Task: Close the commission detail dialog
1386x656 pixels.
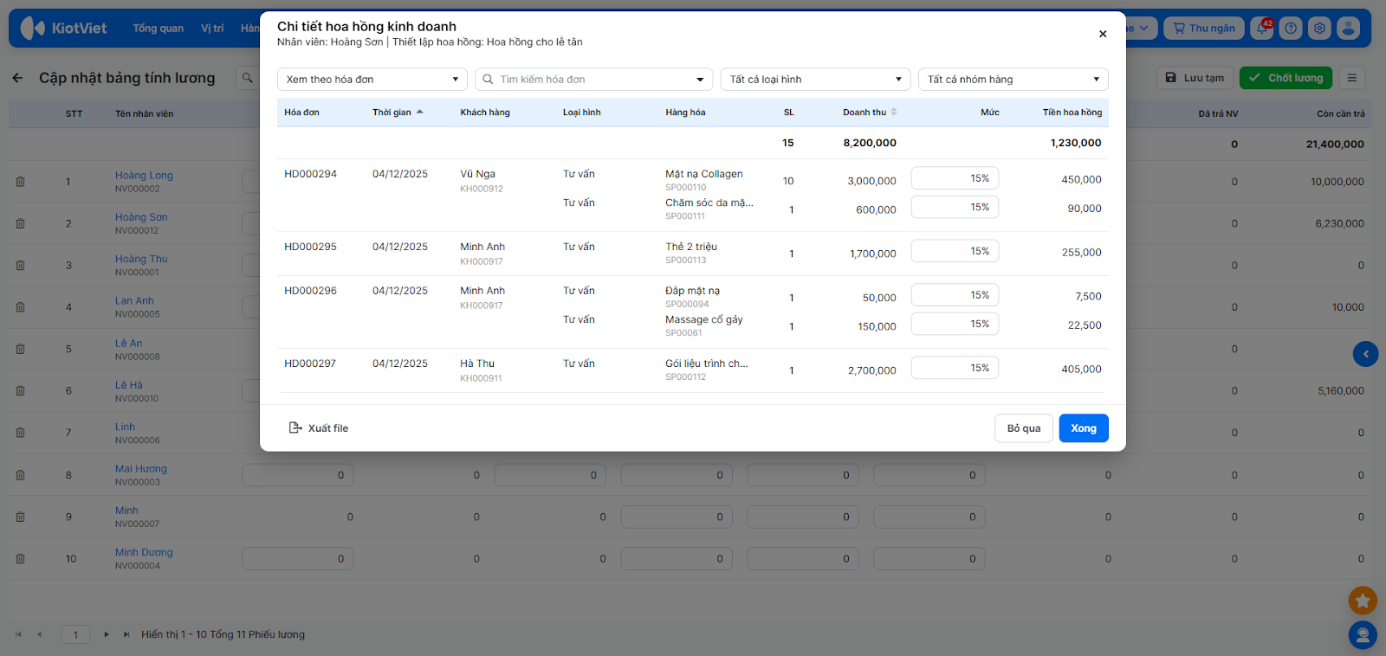Action: (x=1103, y=34)
